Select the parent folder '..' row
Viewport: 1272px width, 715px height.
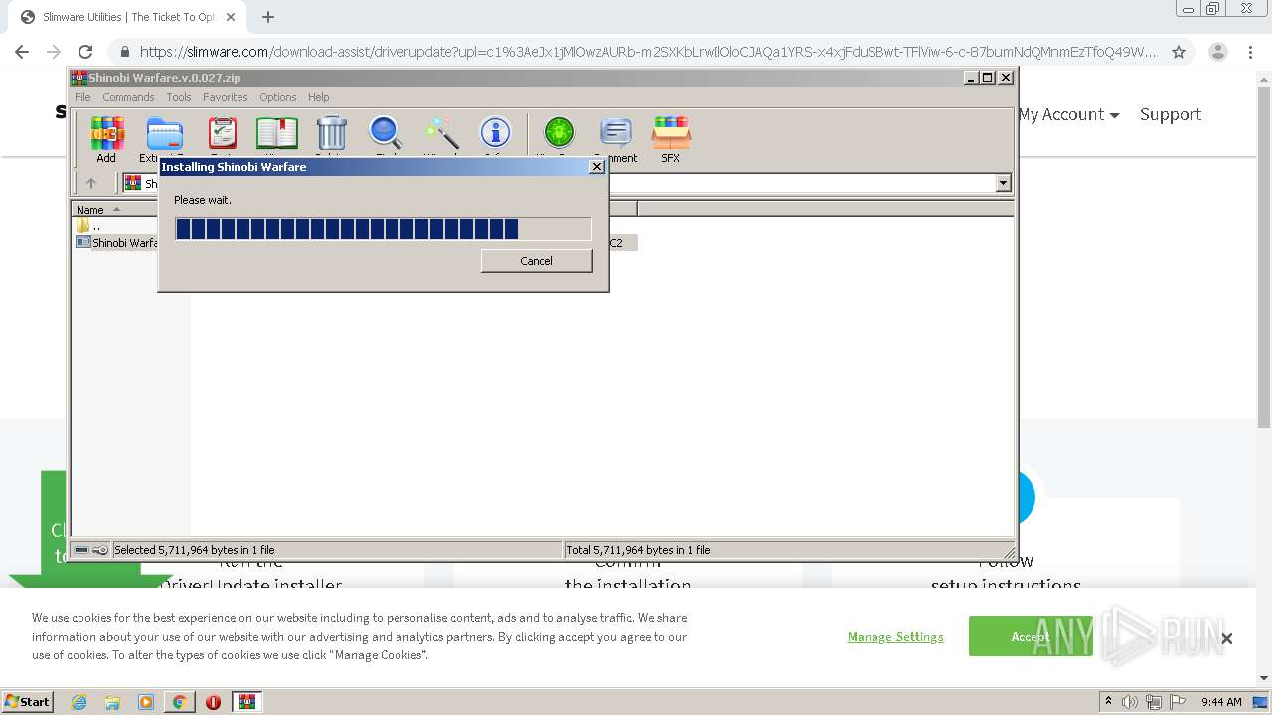pos(96,226)
